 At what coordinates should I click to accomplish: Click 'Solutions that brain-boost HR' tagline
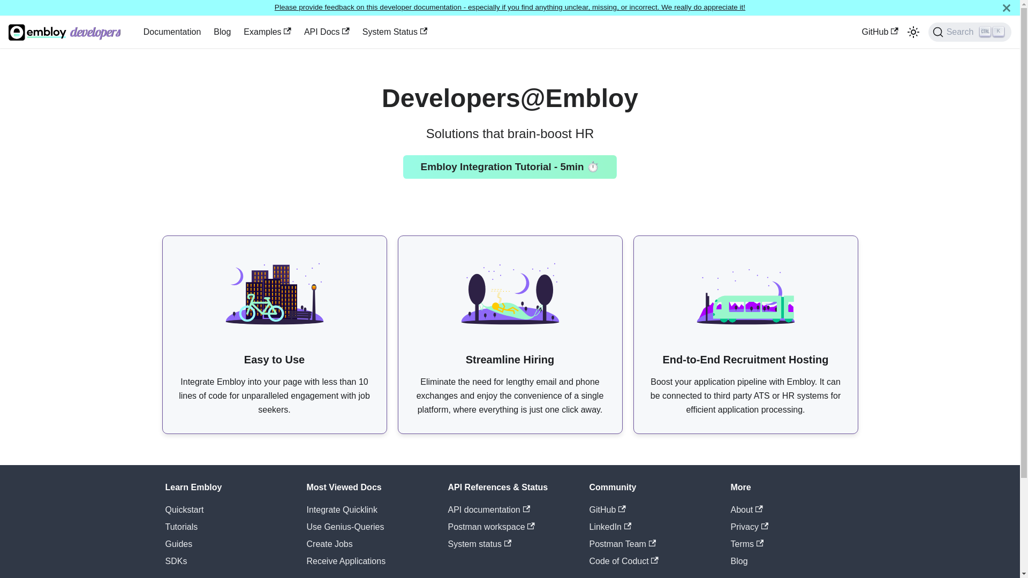(x=510, y=134)
